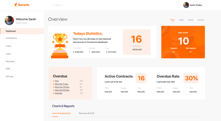Select the Users & Applications tab
221x121 pixels.
click(x=62, y=113)
